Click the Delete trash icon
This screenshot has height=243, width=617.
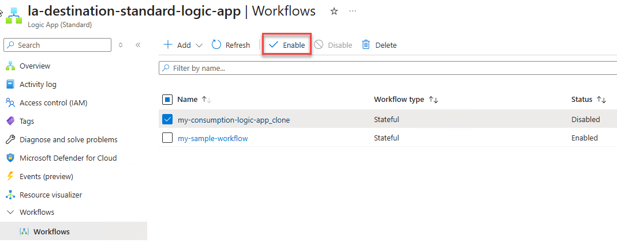[x=366, y=45]
